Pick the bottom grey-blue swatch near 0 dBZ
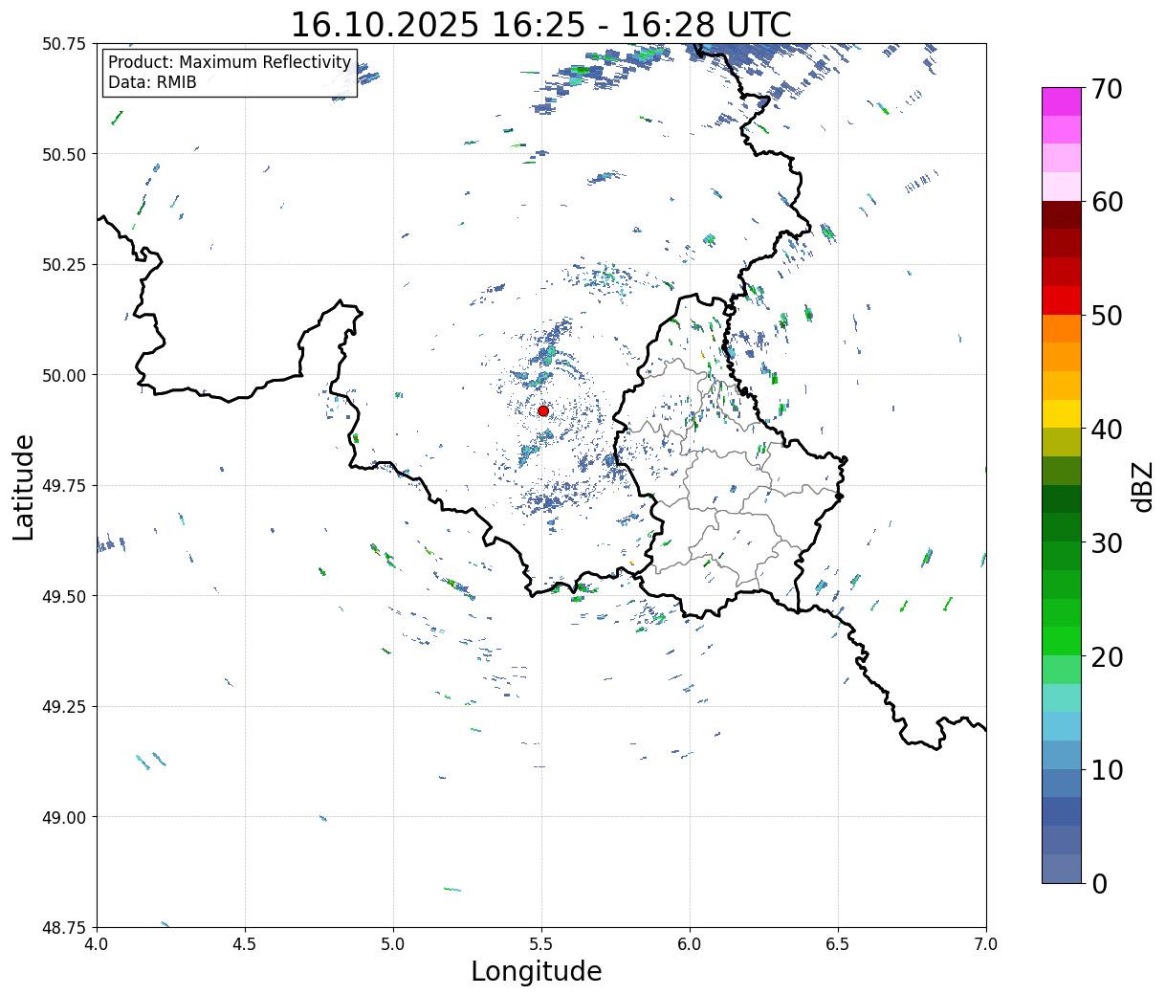 (1061, 868)
